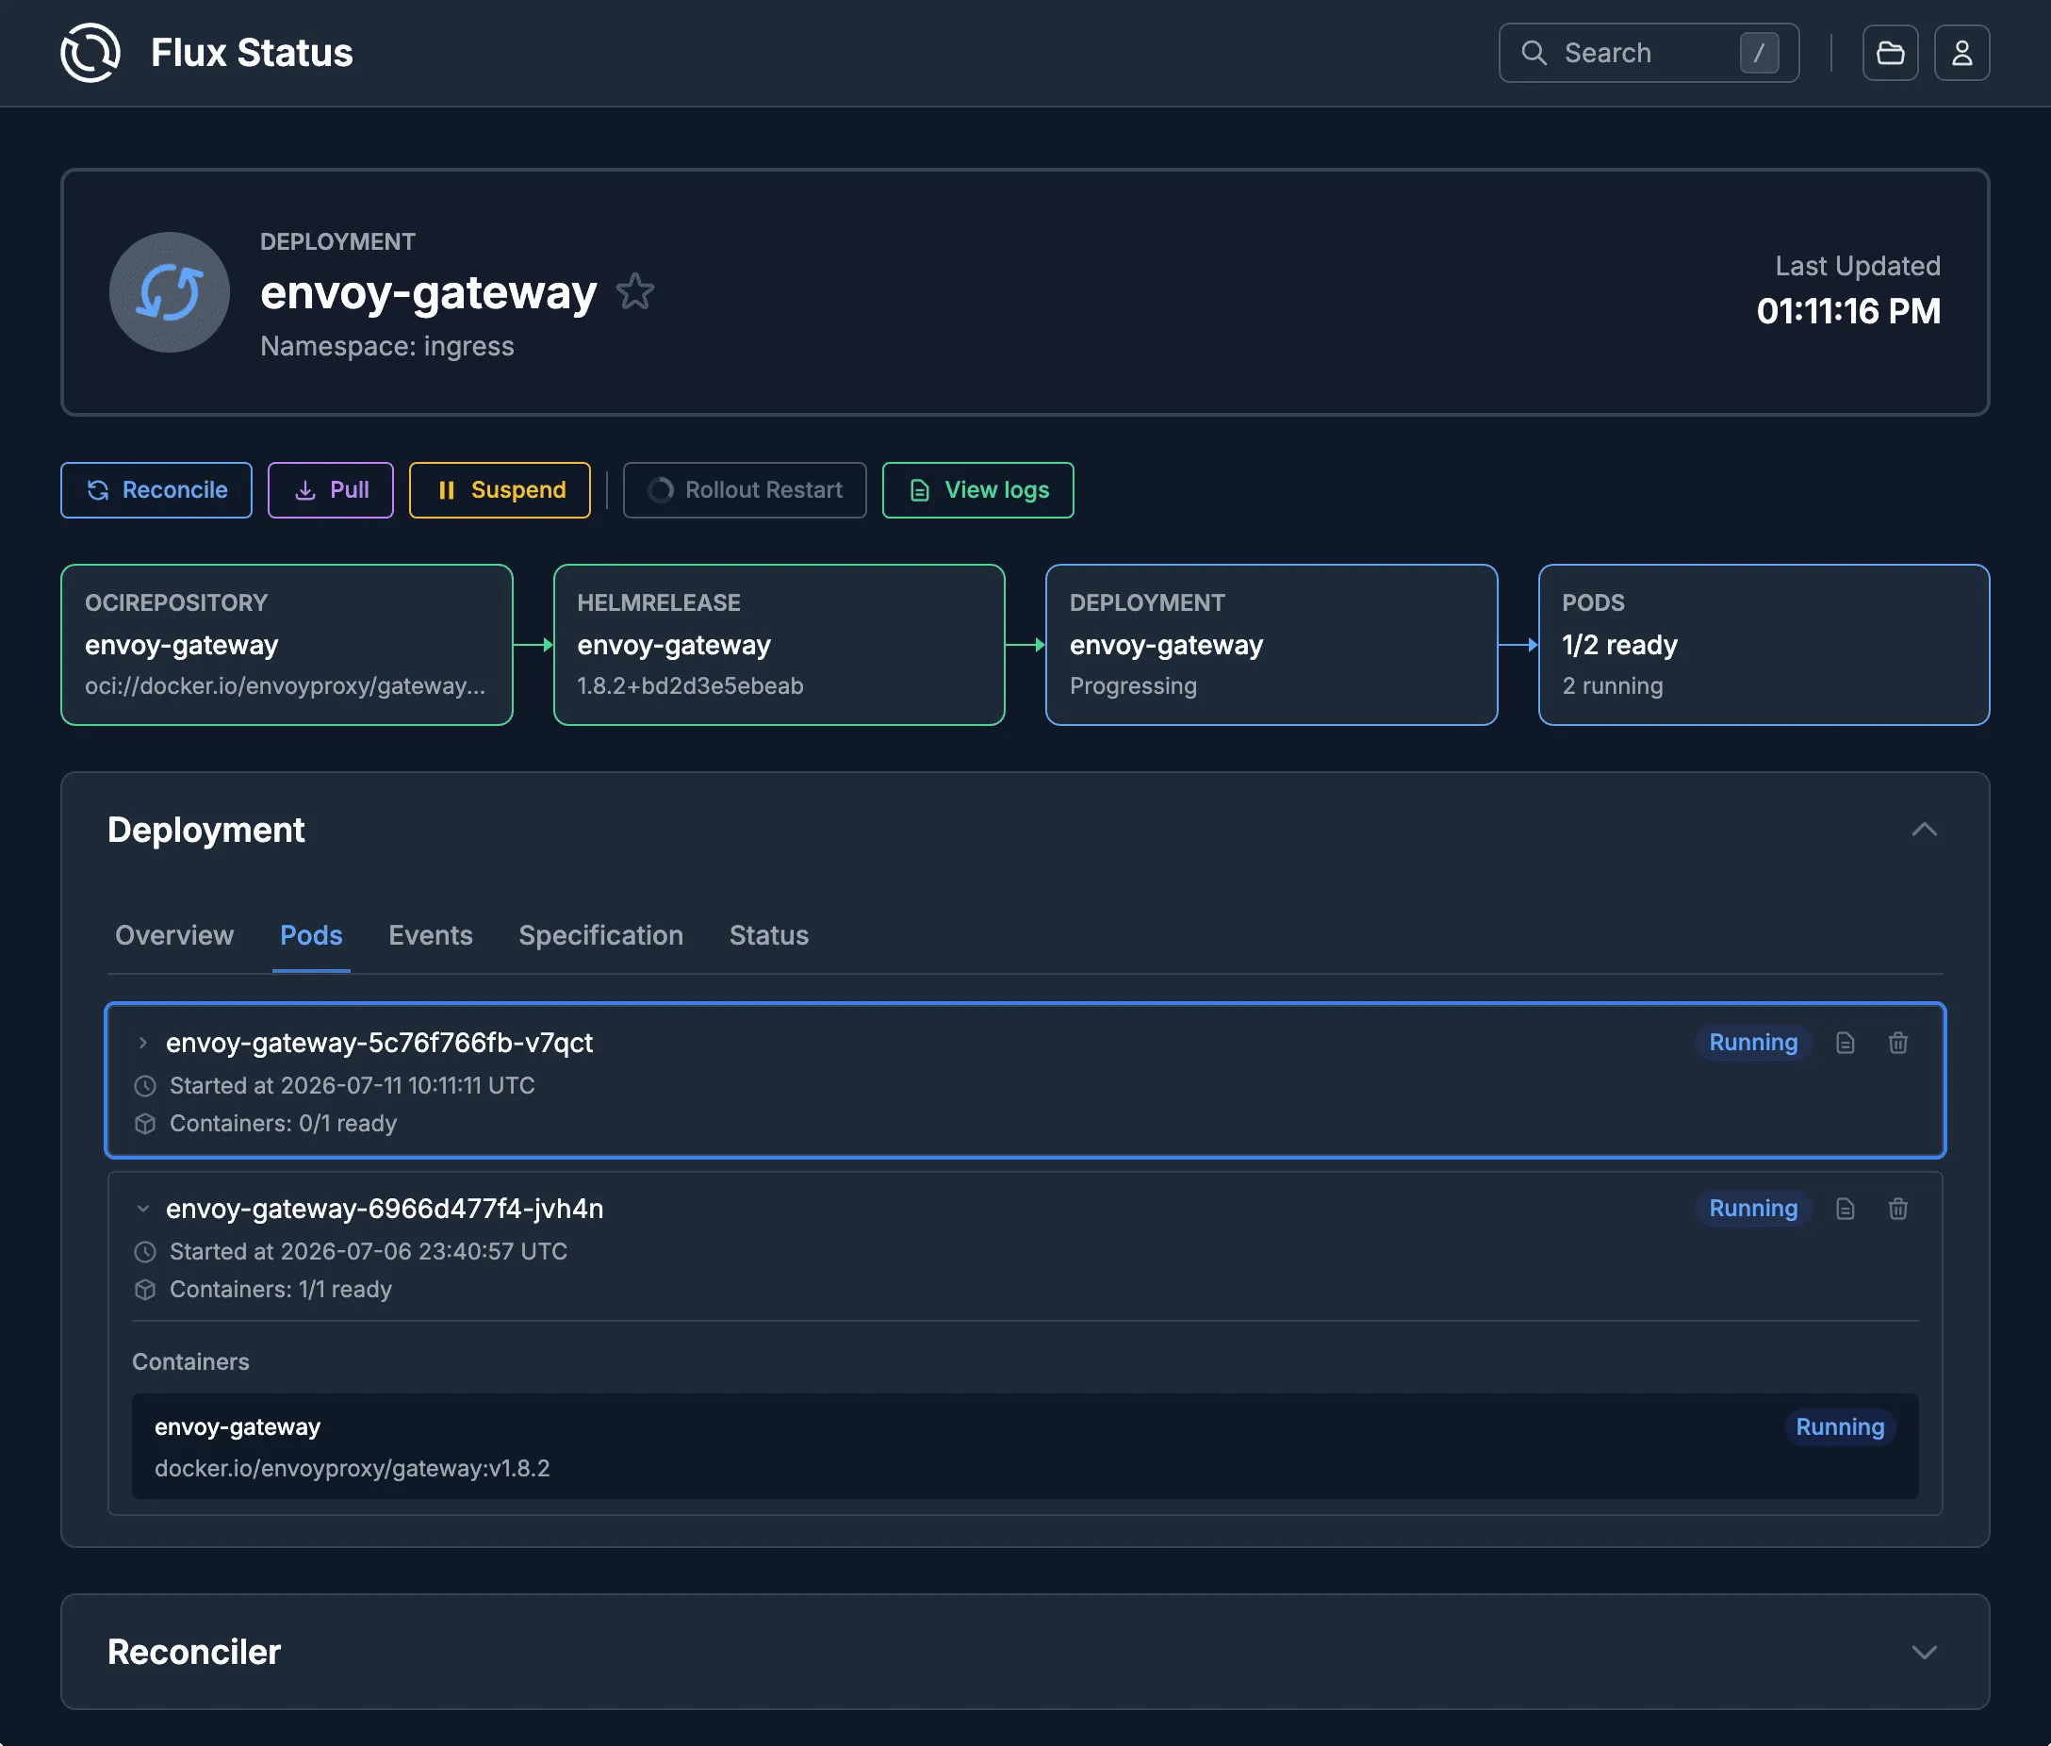The height and width of the screenshot is (1746, 2051).
Task: Collapse pod envoy-gateway-6966d477f4-jvh4n chevron
Action: pyautogui.click(x=142, y=1209)
